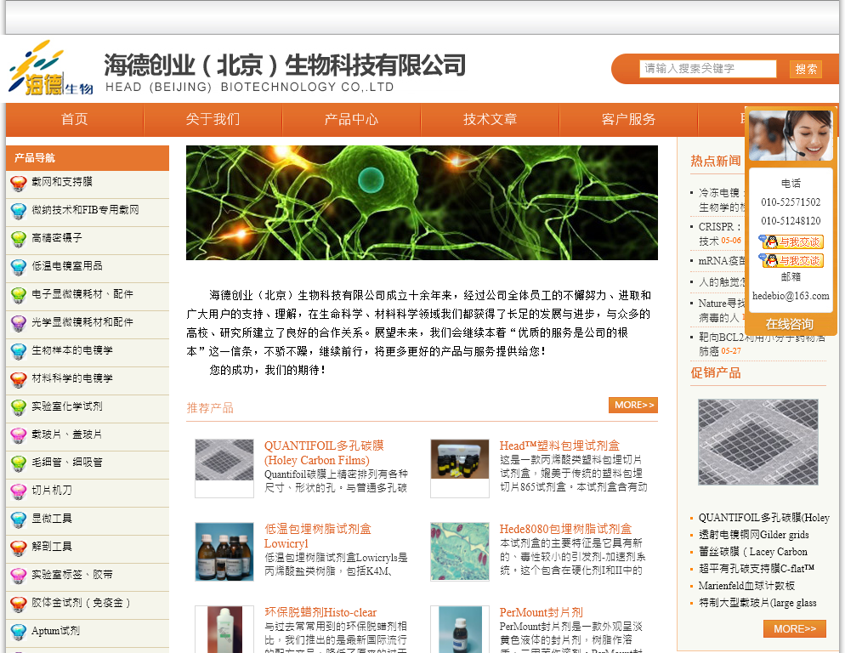Image resolution: width=845 pixels, height=653 pixels.
Task: Click the icon next to 解剖工具
Action: (18, 548)
